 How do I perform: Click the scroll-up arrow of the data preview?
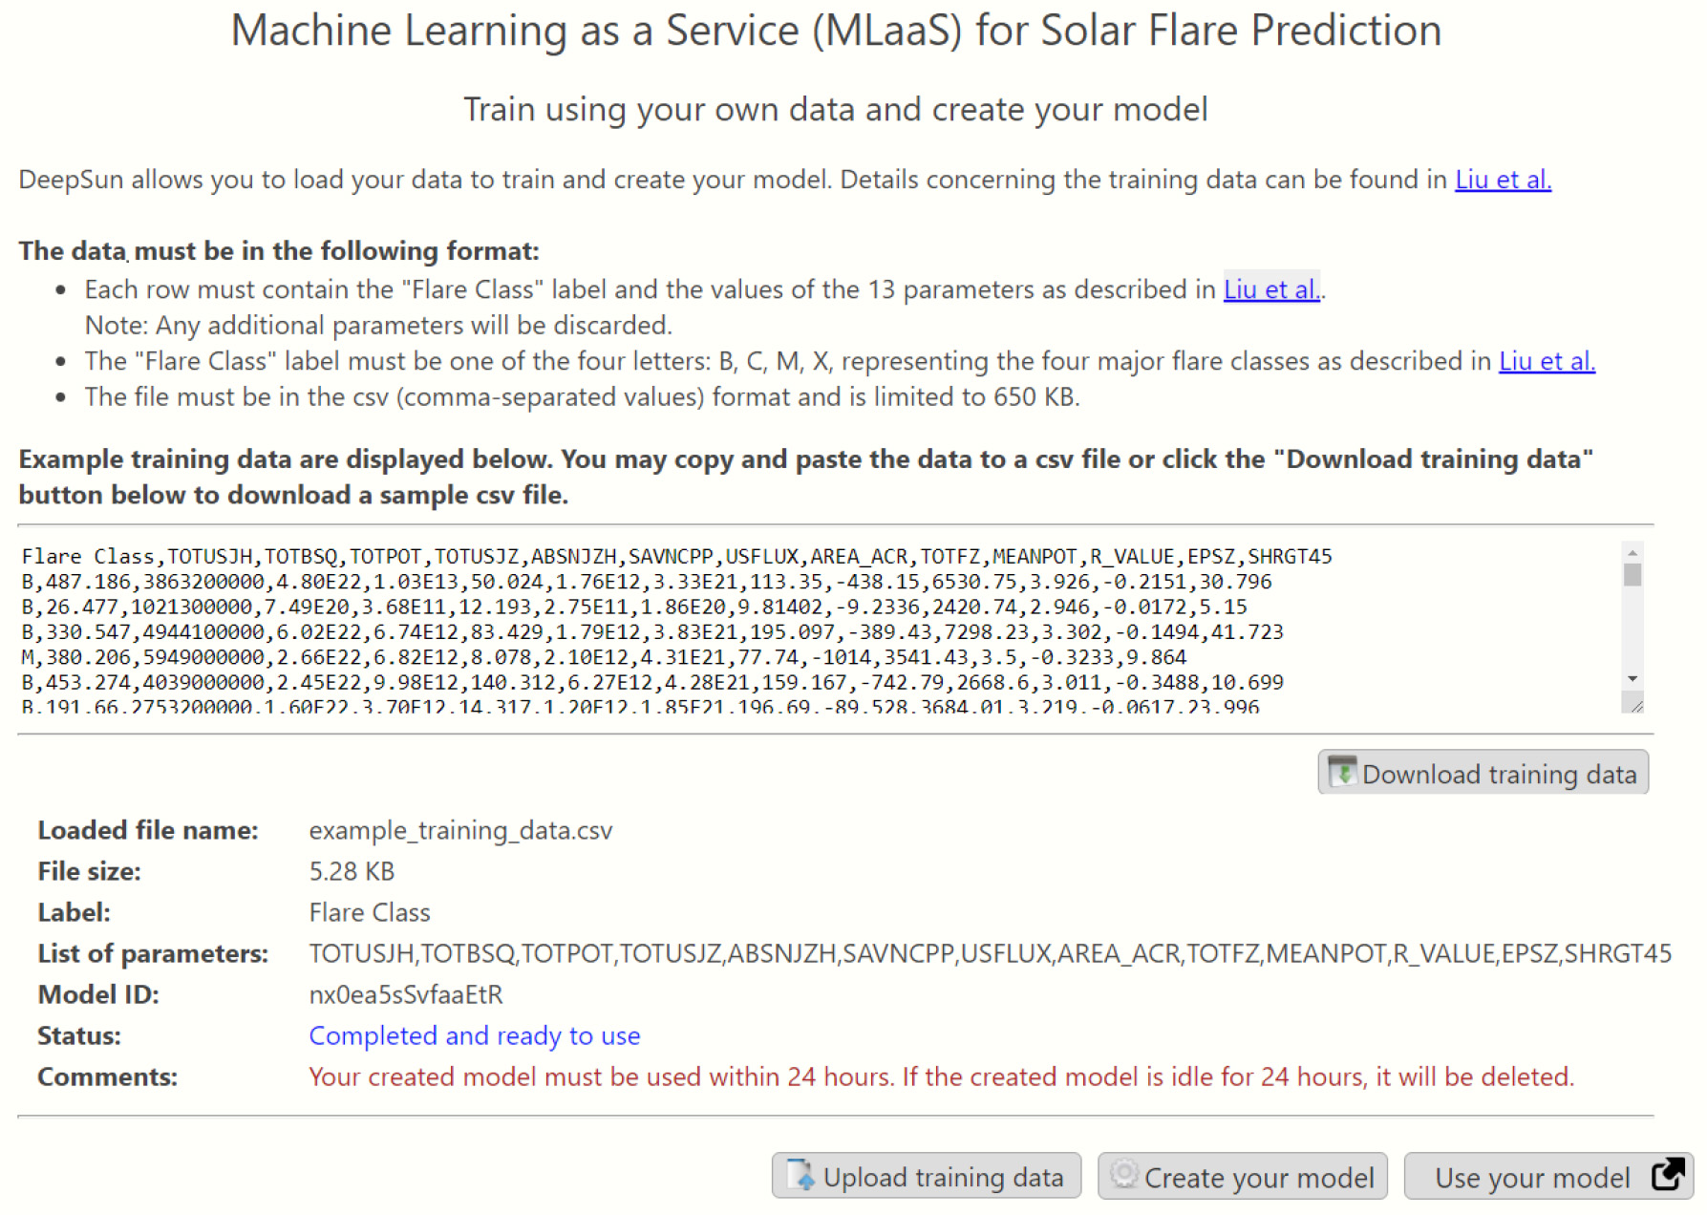(x=1632, y=554)
